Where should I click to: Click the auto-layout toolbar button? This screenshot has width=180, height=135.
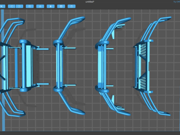click(40, 6)
